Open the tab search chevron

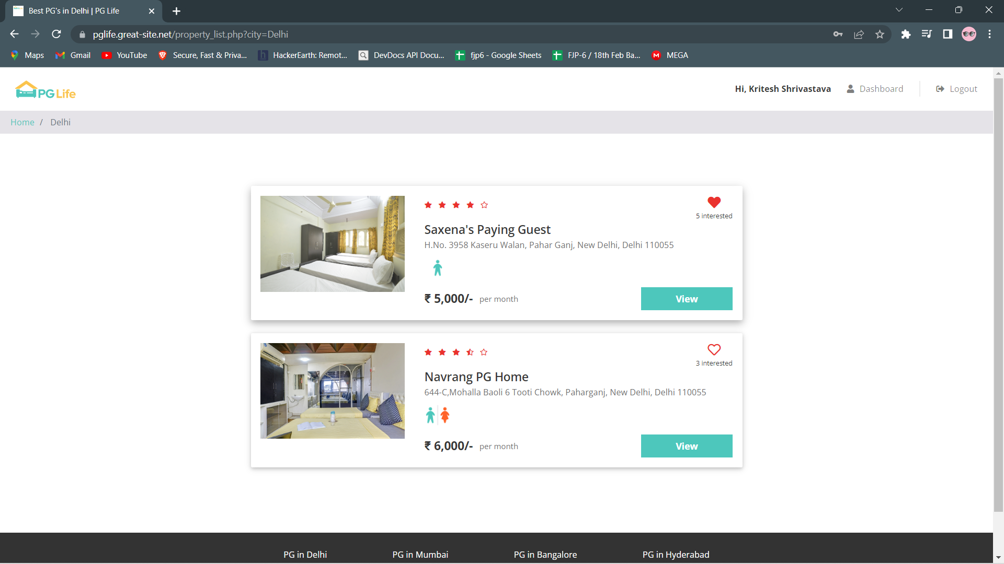899,9
